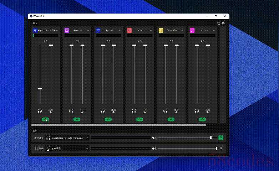Toggle Voice Chat stream broadcast mute
Image resolution: width=279 pixels, height=171 pixels.
(176, 111)
